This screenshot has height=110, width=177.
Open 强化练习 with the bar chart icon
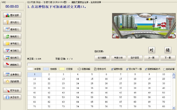12,58
